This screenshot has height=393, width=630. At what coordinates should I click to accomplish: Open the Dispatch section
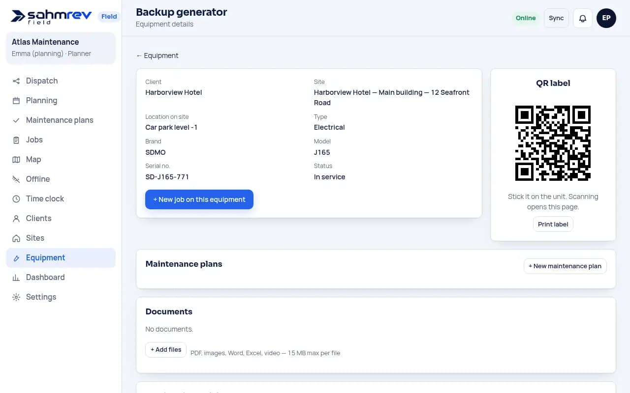61,81
